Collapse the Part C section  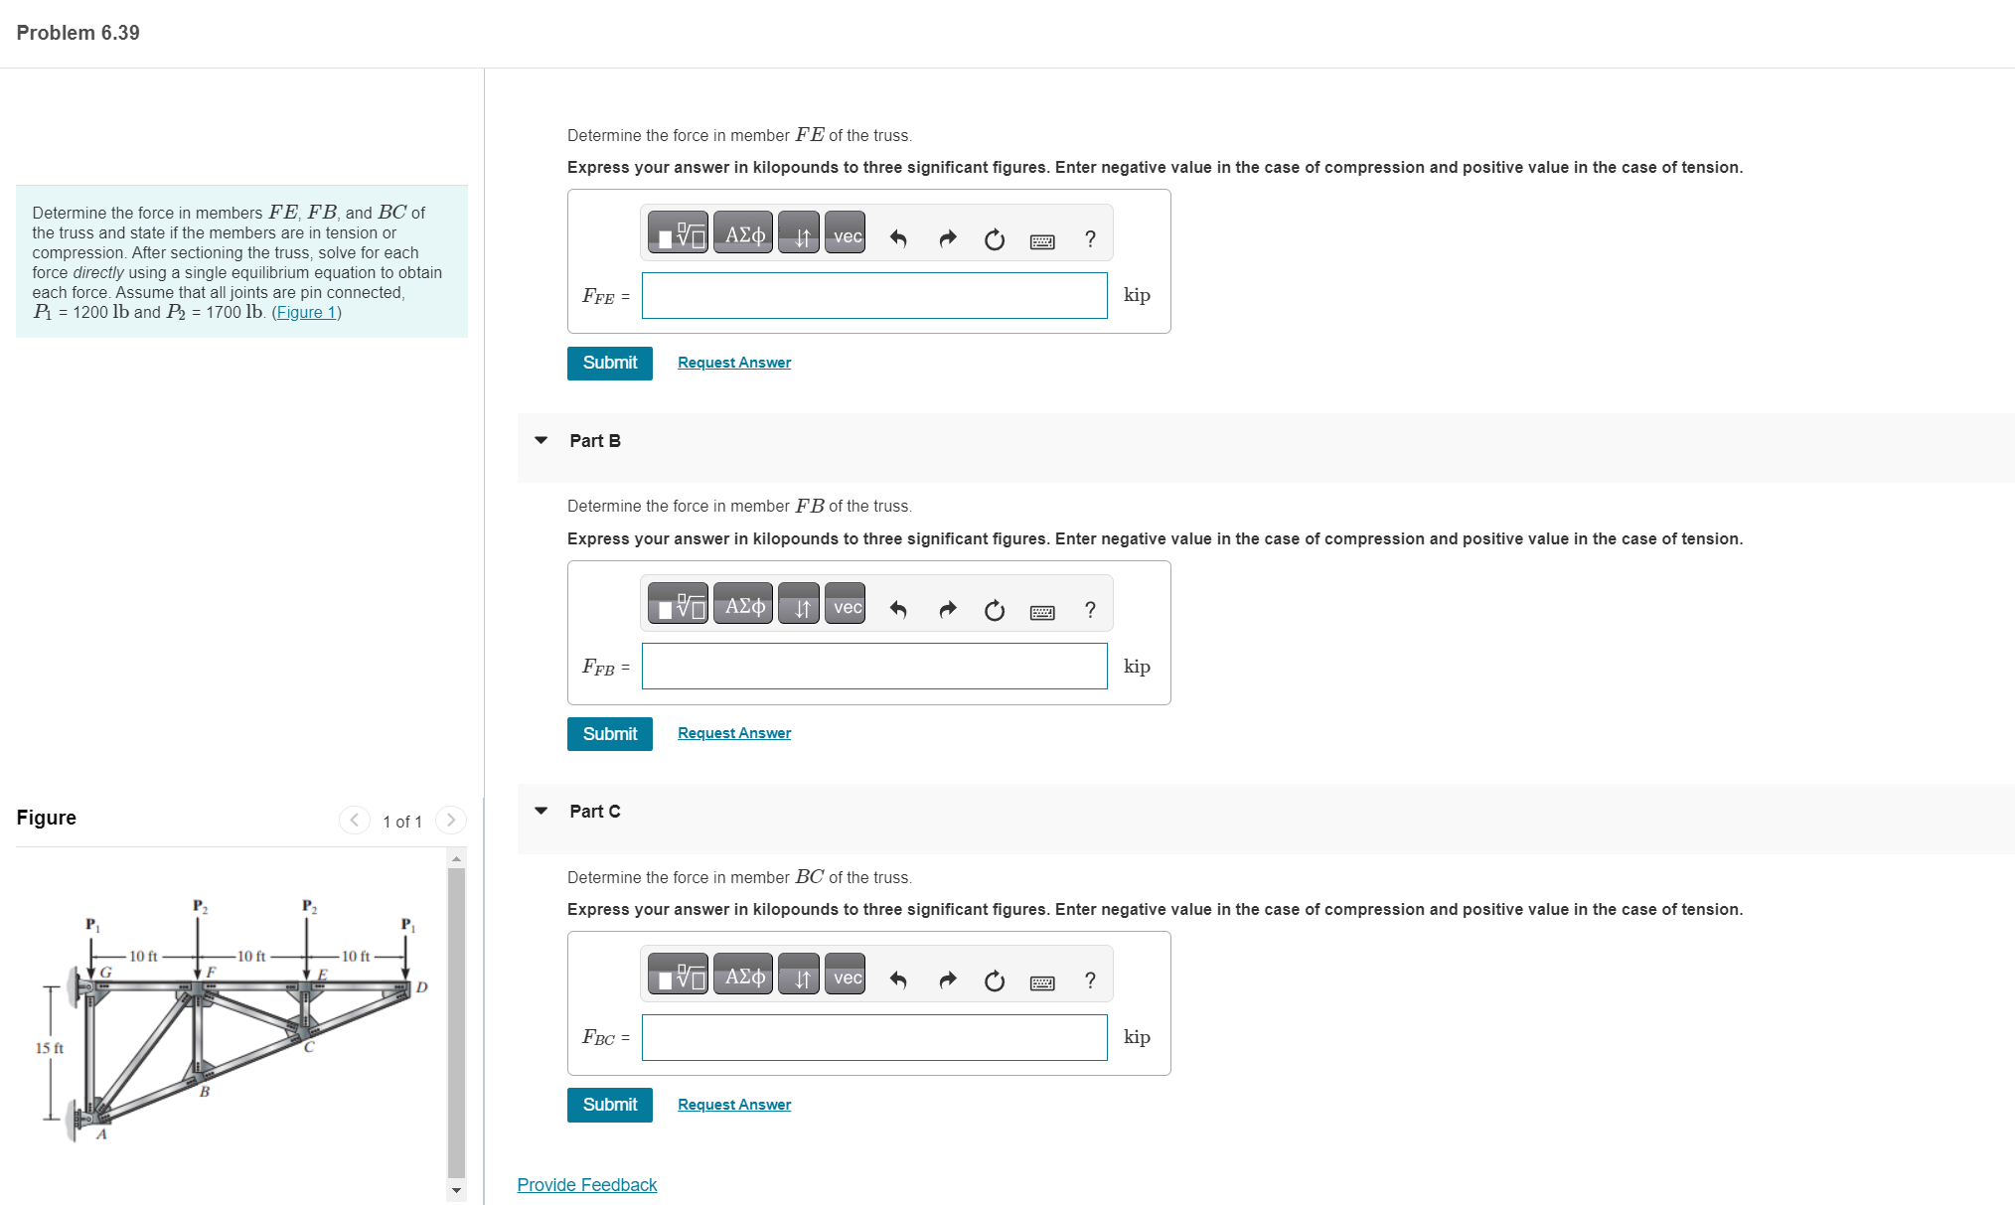point(542,811)
